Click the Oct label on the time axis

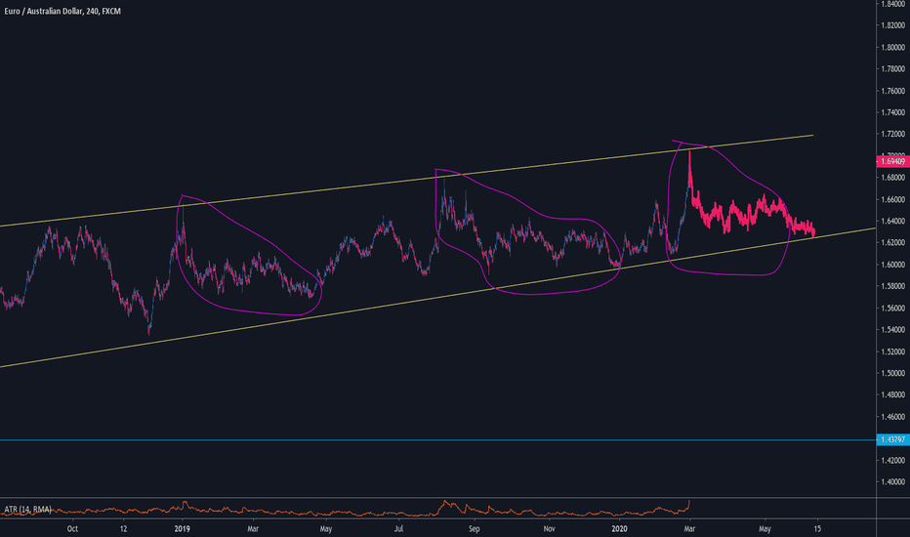point(72,529)
